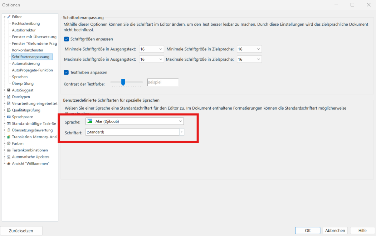Click the Qualitätsprüfung node icon

9,110
